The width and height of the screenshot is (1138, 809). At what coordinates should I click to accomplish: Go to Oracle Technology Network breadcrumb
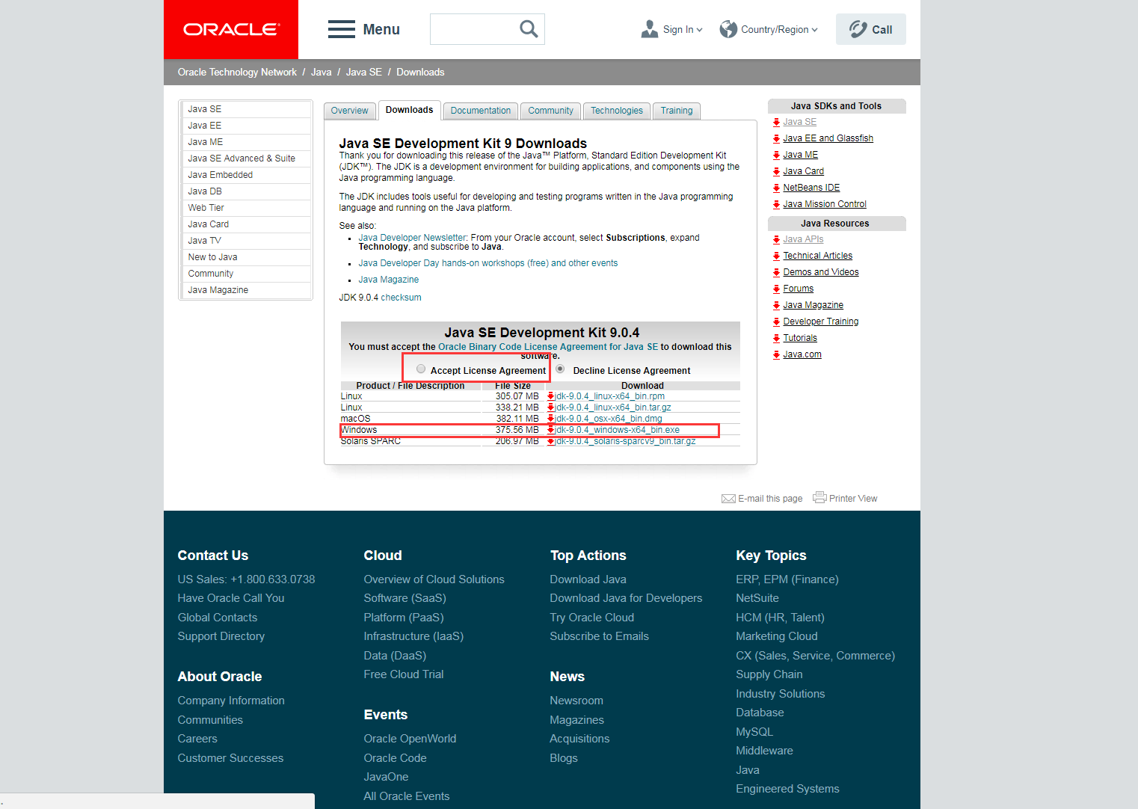(237, 73)
